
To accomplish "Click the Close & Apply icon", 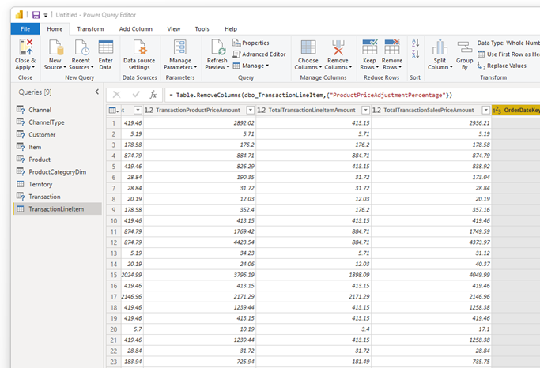I will (x=25, y=47).
